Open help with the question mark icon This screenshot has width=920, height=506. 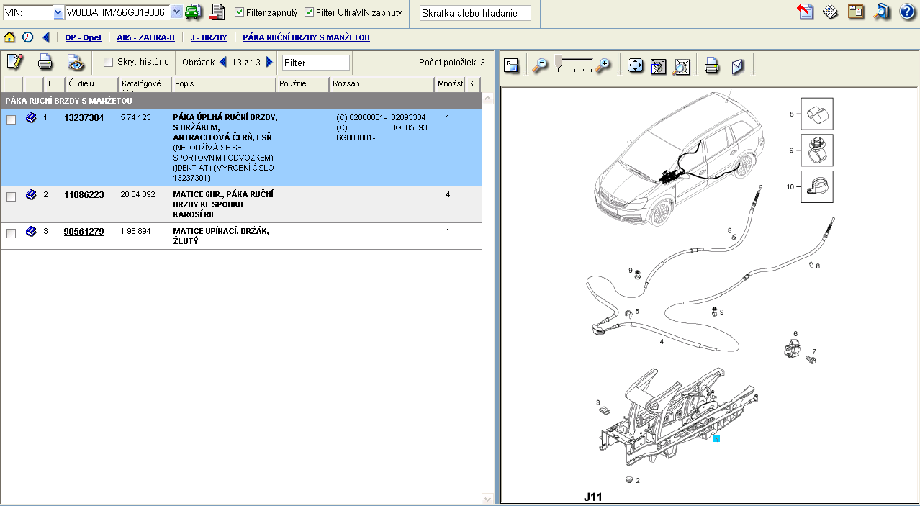point(906,12)
